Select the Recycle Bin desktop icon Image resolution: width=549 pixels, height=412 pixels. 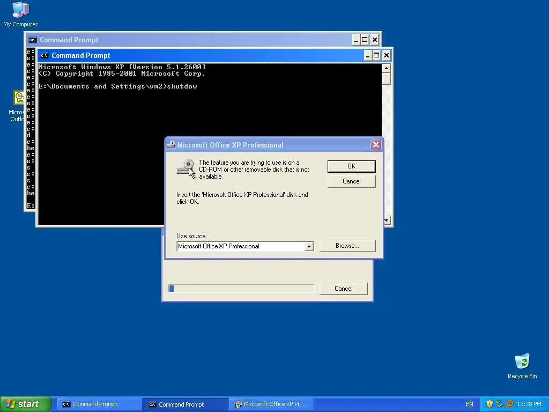(x=522, y=366)
